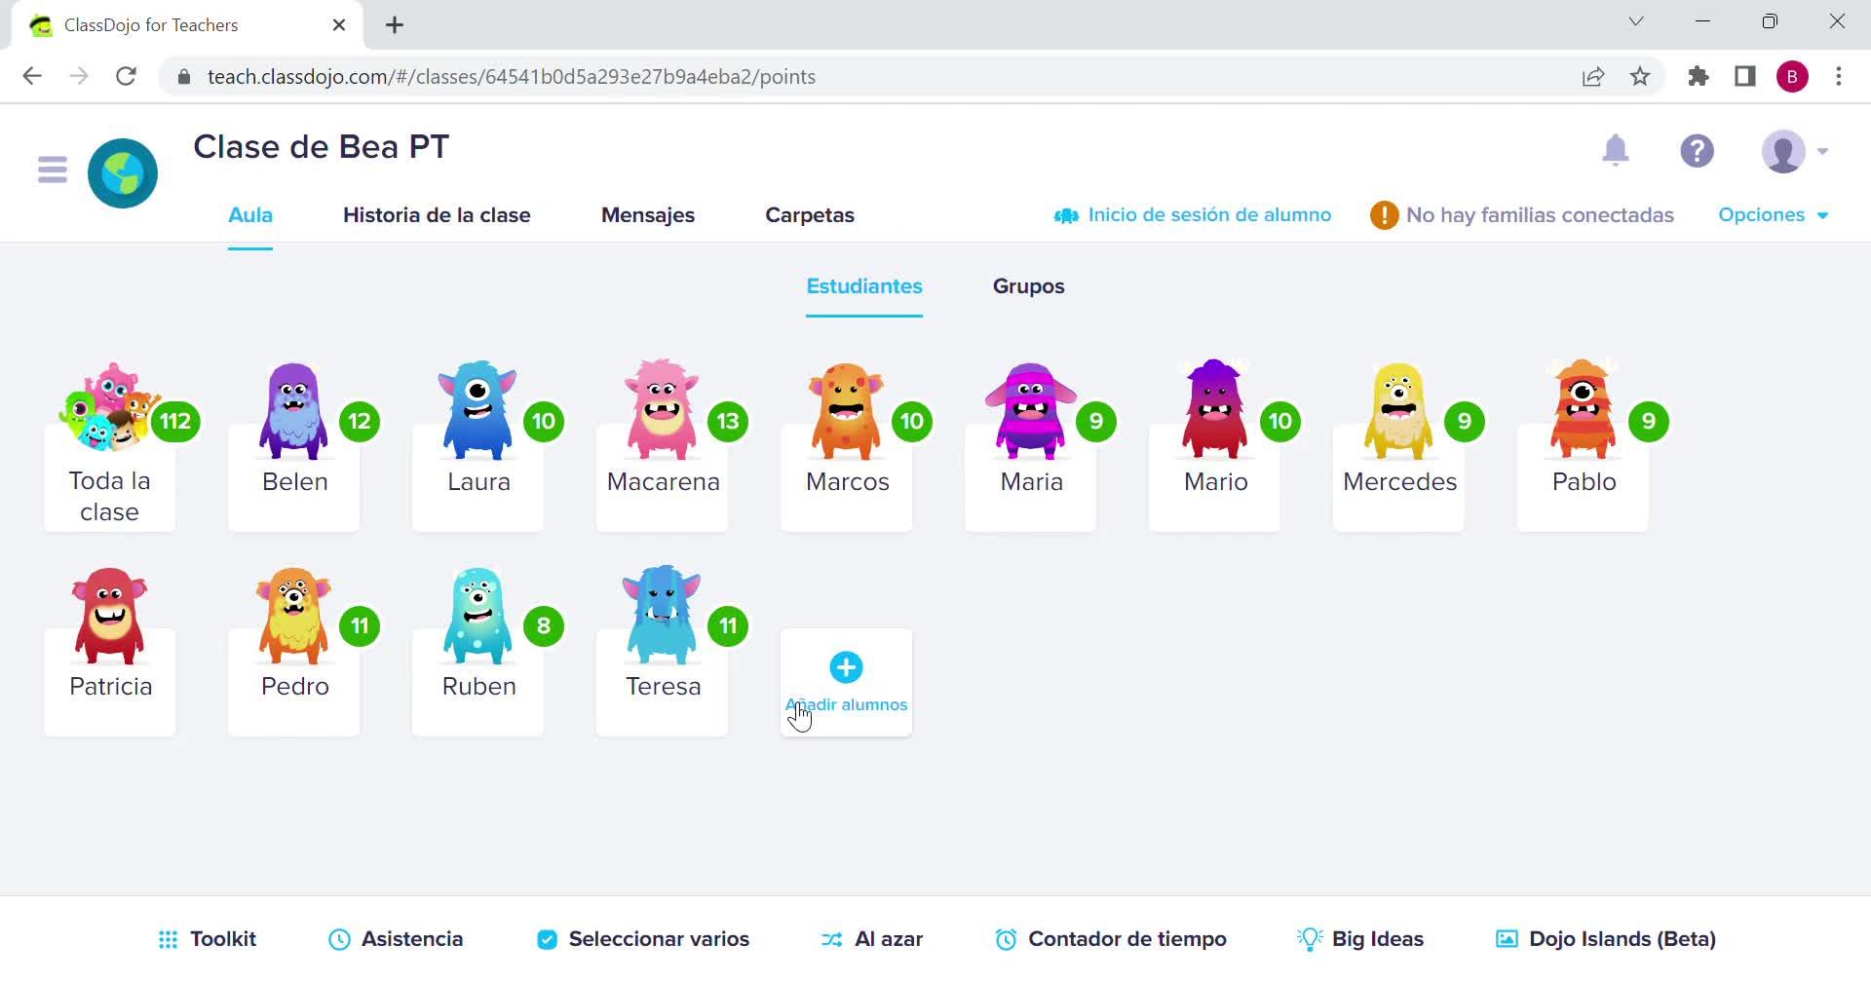The image size is (1871, 982).
Task: Reload the page
Action: point(126,76)
